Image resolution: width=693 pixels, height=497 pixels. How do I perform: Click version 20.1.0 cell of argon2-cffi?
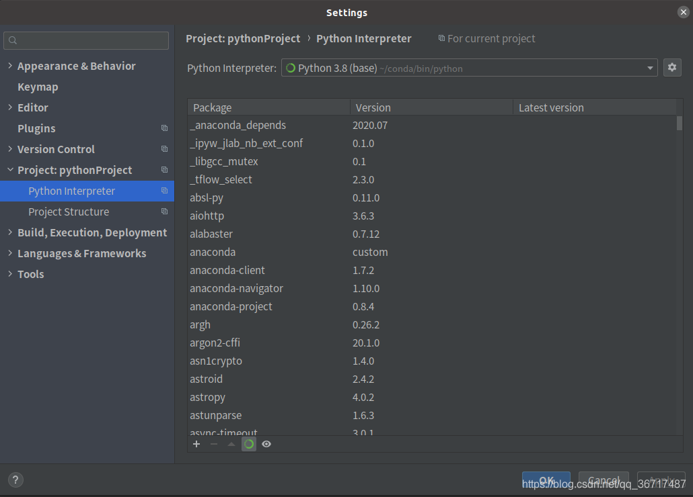pos(366,343)
